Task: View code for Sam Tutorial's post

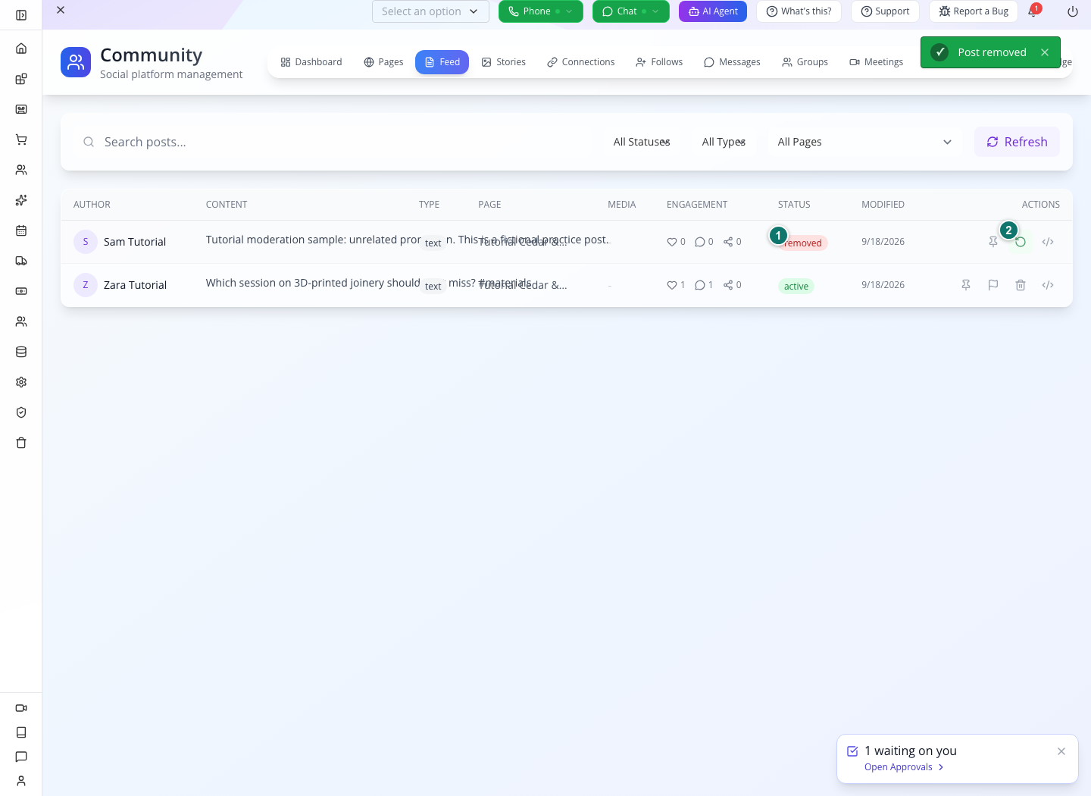Action: [1048, 242]
